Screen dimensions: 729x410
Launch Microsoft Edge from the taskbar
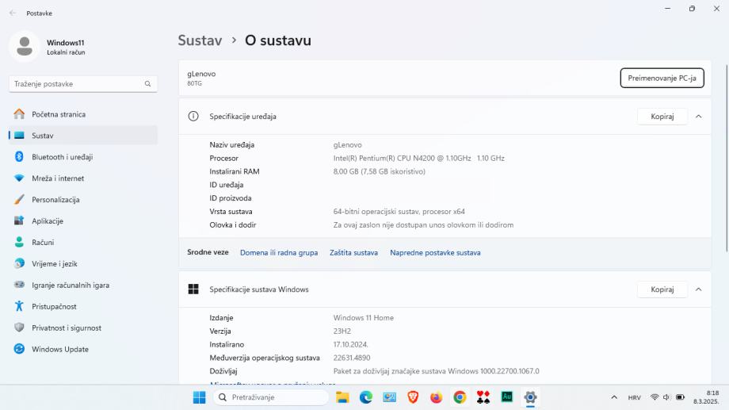point(366,397)
